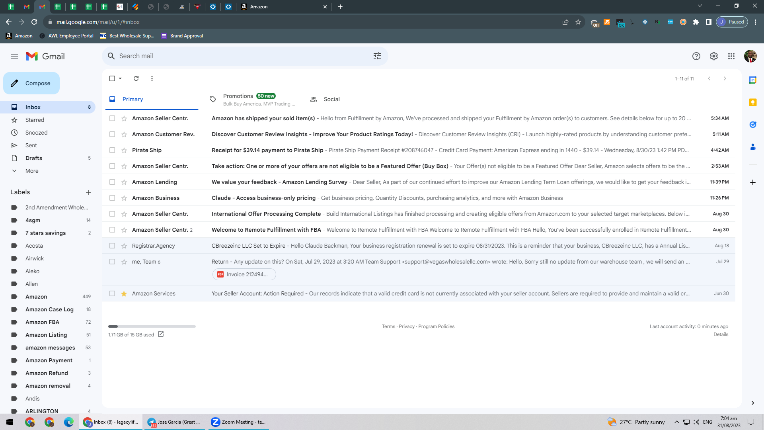
Task: Select the Amazon Lending email checkbox
Action: [112, 182]
